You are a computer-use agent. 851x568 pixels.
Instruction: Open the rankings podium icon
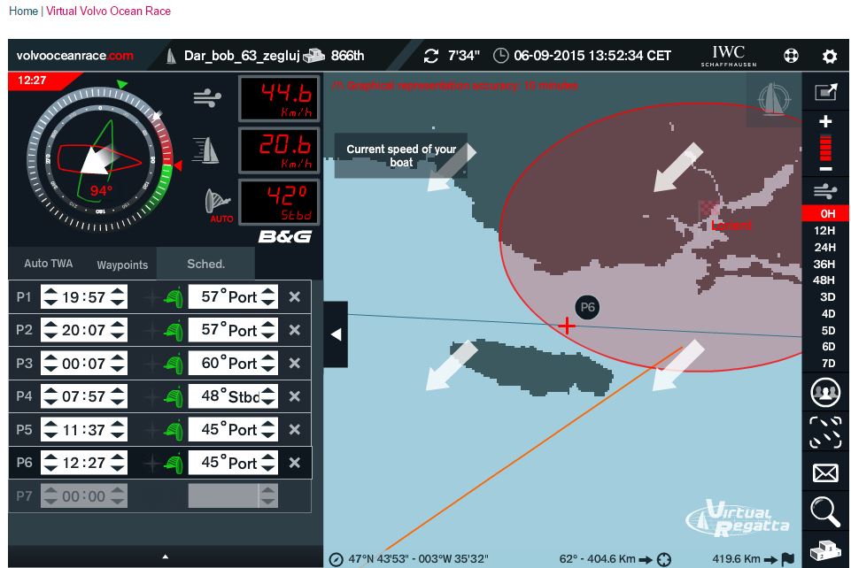coord(825,549)
